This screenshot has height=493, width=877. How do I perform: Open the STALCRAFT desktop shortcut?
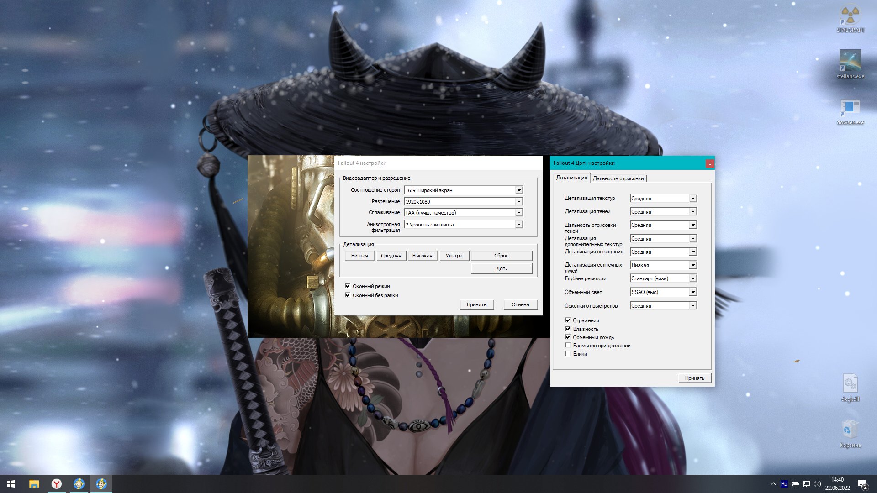pos(850,16)
